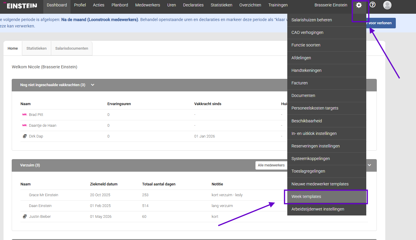Click the MR. badge next to Daantje de Haan
The image size is (416, 240).
pyautogui.click(x=25, y=126)
